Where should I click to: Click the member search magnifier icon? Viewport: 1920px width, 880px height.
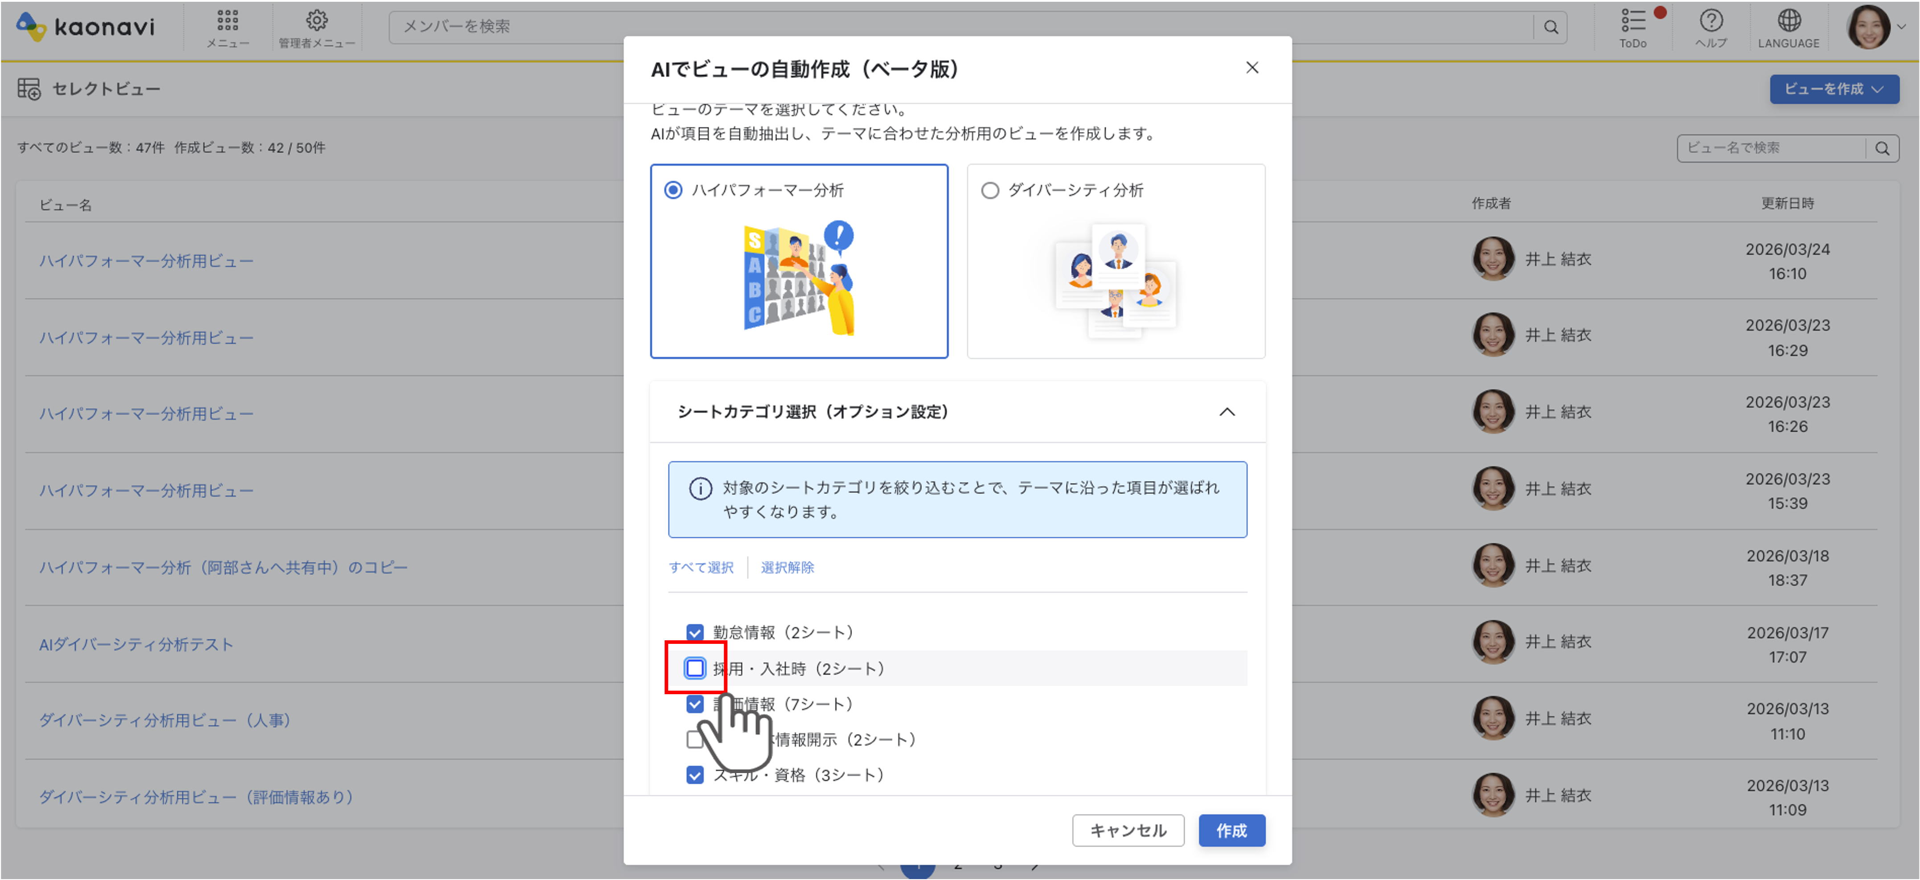[x=1551, y=28]
